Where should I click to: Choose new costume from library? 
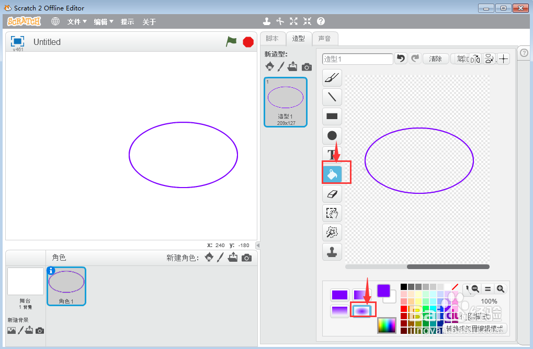coord(269,66)
